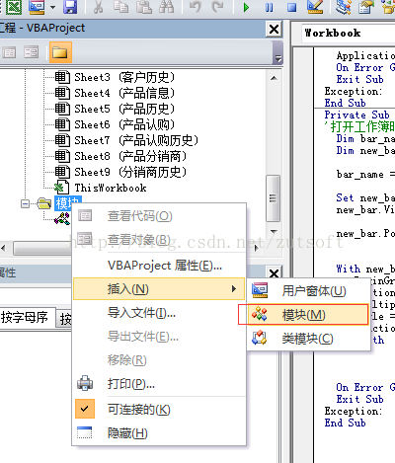
Task: Click the Undo arrow icon
Action: click(x=196, y=7)
